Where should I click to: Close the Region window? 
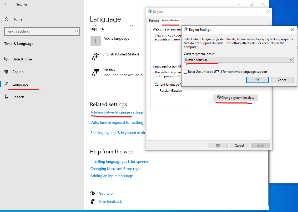[x=268, y=12]
